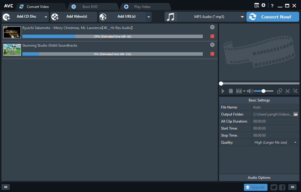Click the music note output profile icon
Screen dimensions: 301x192
[171, 17]
